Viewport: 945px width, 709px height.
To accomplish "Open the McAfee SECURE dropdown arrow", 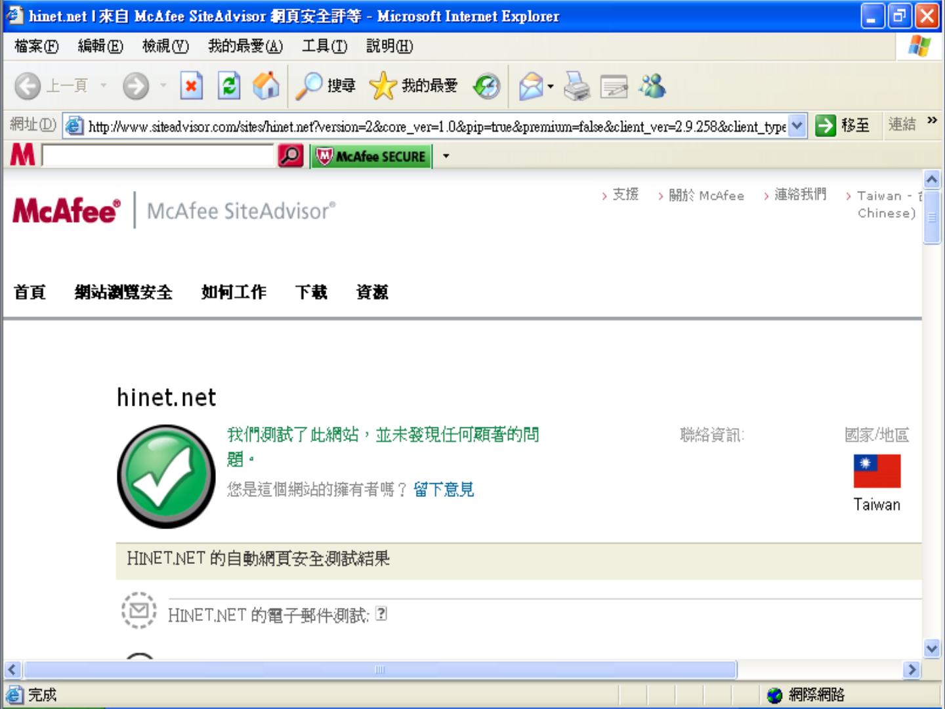I will 446,156.
